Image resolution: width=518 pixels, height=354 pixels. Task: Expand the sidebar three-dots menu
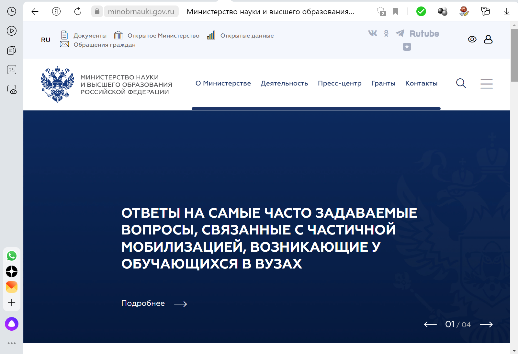[x=12, y=343]
